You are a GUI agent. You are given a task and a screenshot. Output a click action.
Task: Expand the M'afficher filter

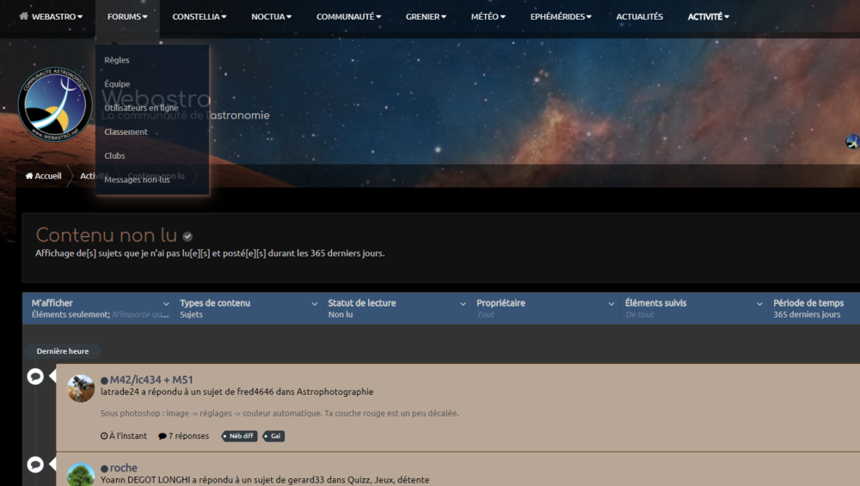101,308
